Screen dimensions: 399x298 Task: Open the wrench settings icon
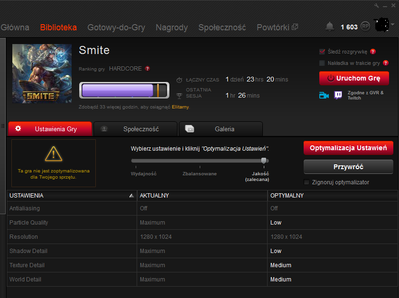(x=377, y=5)
